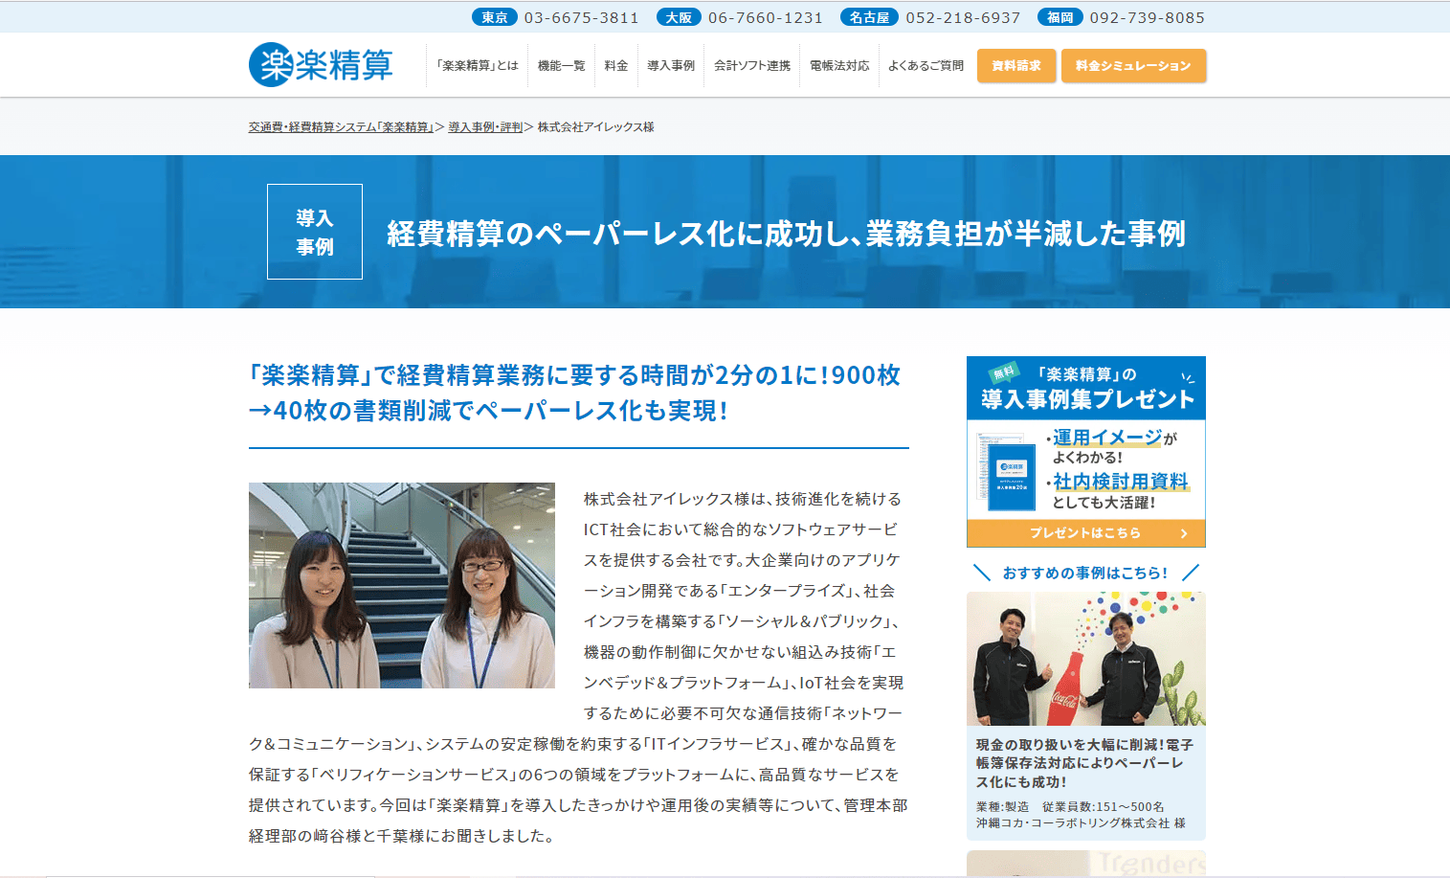Click the photo of two women staff

pos(402,585)
